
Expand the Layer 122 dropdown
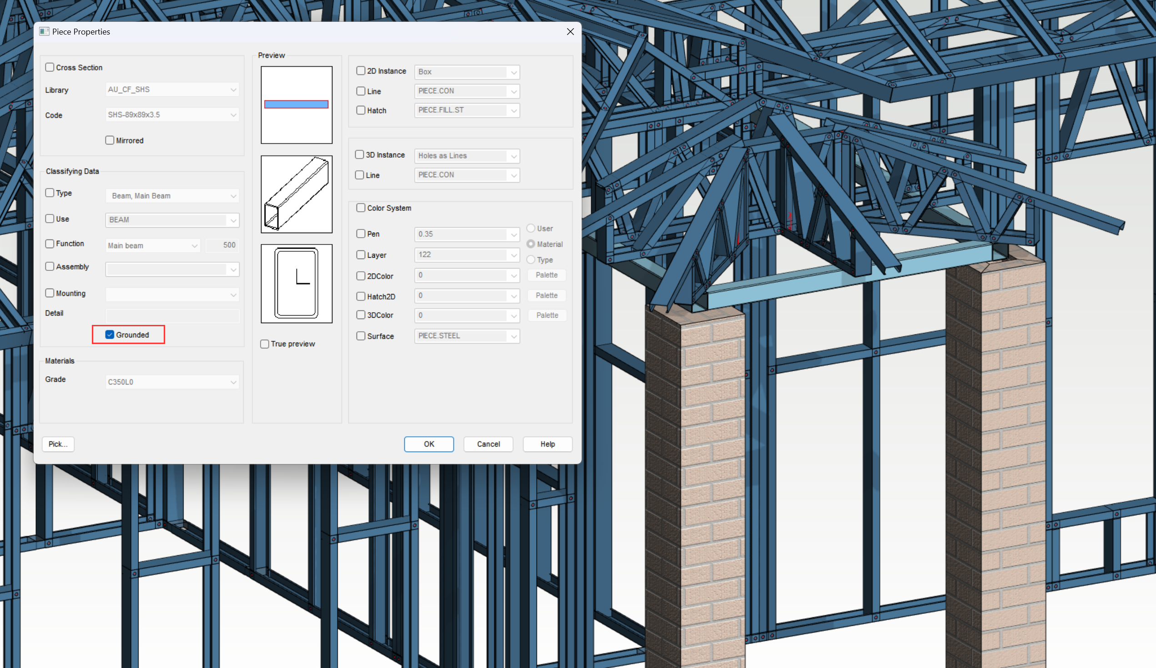pyautogui.click(x=514, y=255)
